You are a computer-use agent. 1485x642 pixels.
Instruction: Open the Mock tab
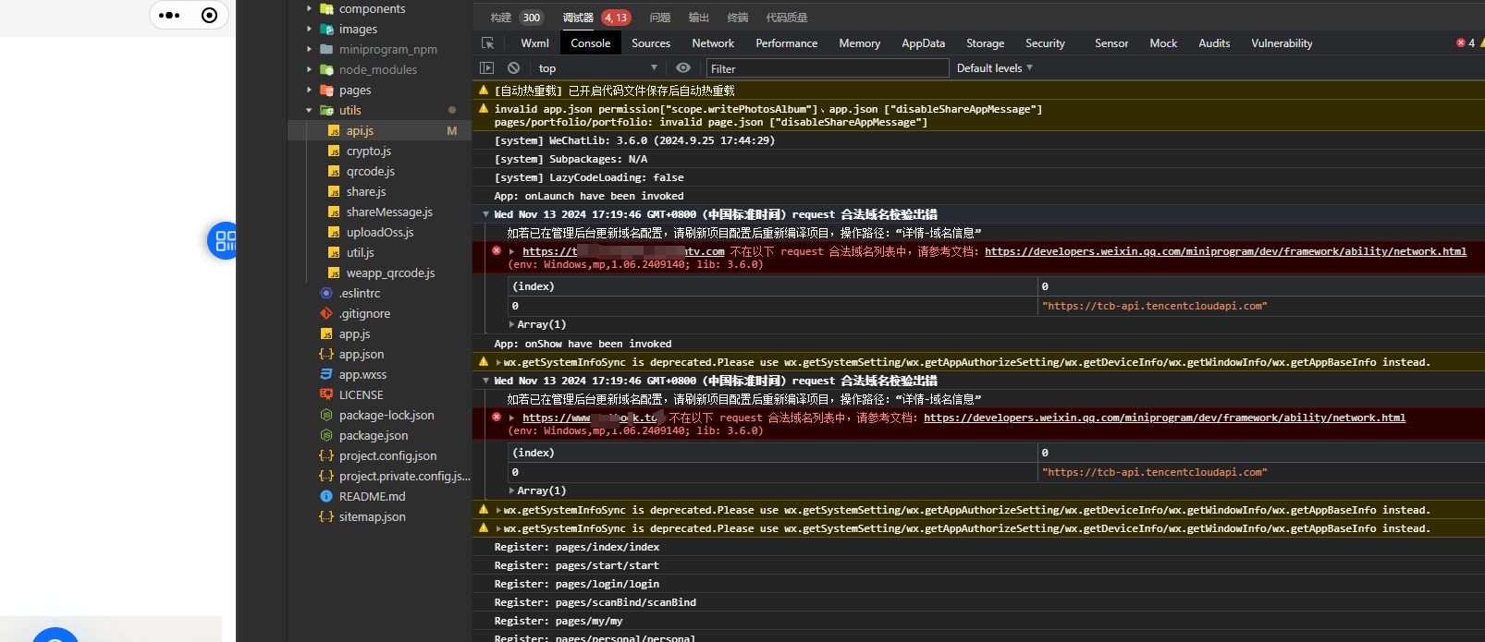click(x=1163, y=43)
